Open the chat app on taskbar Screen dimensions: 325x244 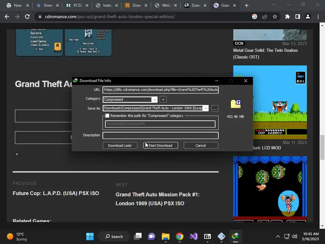151,236
